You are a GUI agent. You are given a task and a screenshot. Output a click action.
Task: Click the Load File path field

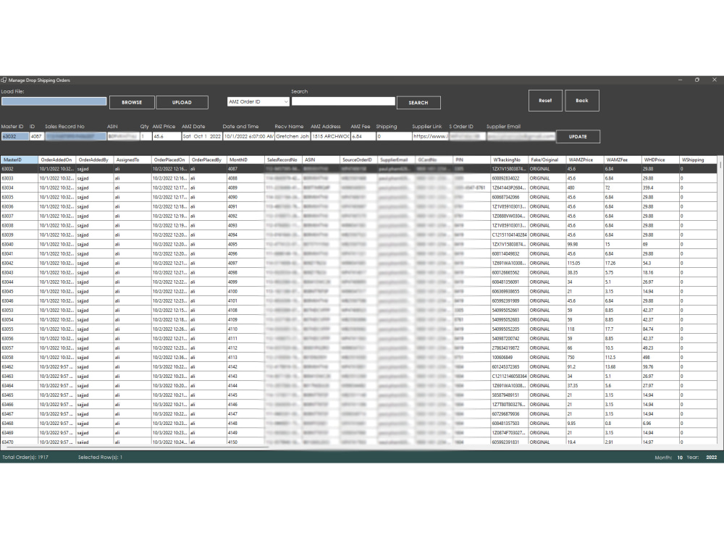[54, 101]
